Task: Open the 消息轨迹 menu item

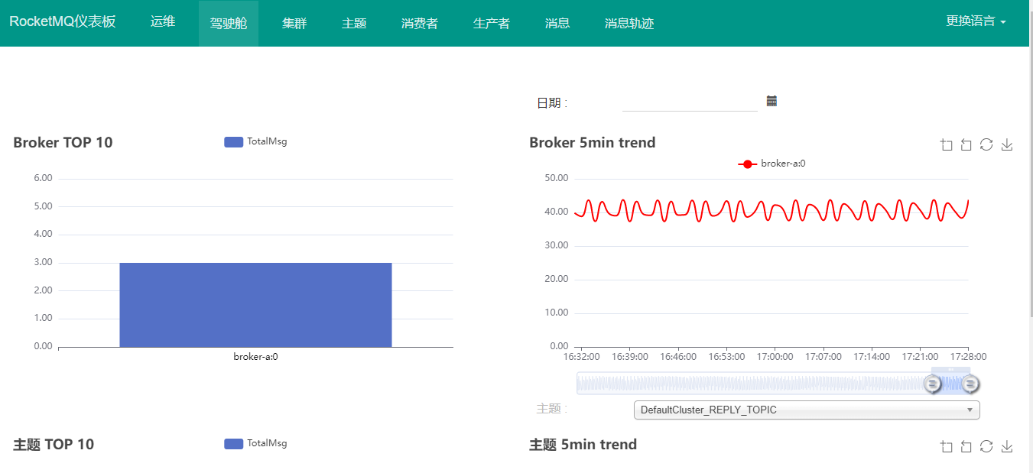Action: [x=629, y=24]
